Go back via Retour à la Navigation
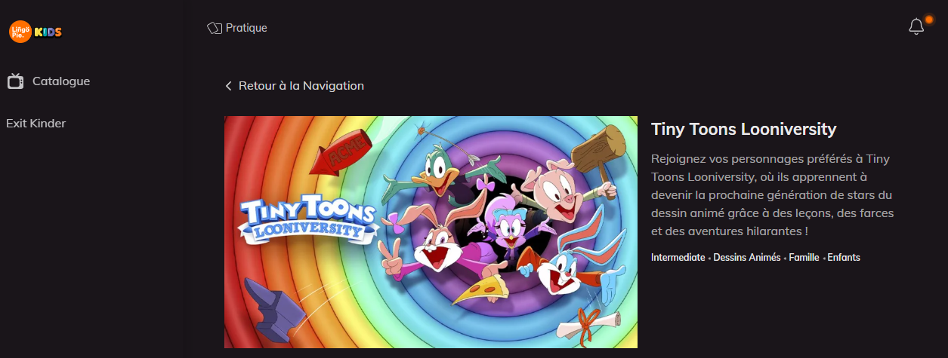This screenshot has width=948, height=358. point(295,86)
